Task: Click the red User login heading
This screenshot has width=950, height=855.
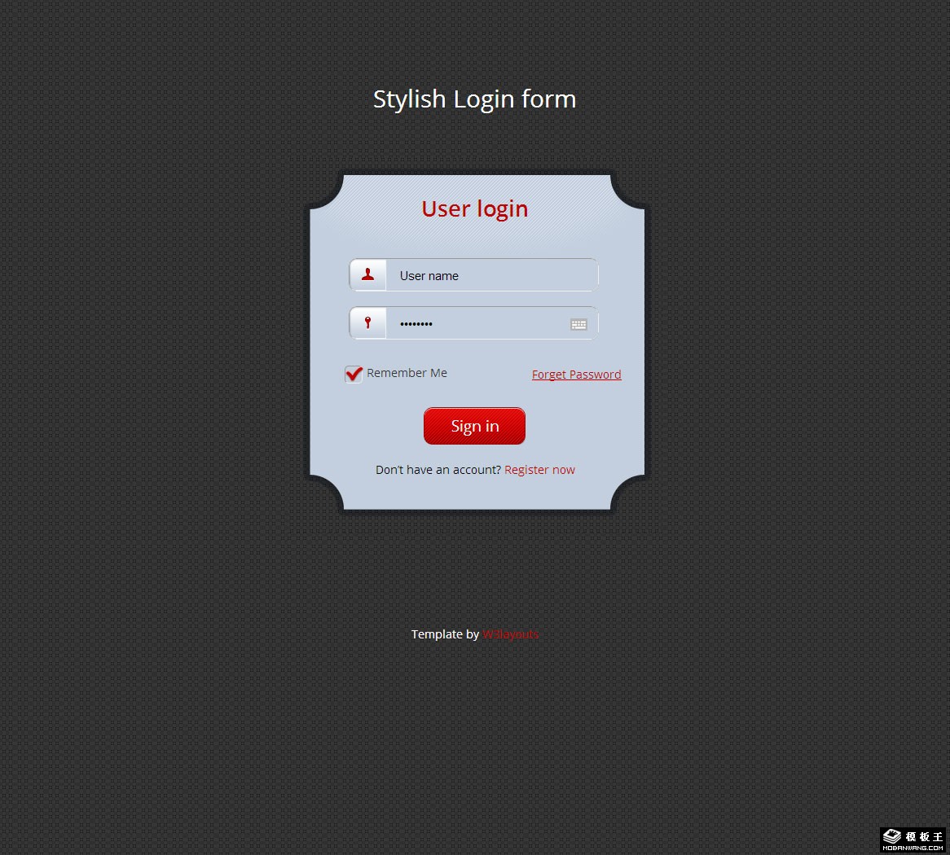Action: (474, 208)
